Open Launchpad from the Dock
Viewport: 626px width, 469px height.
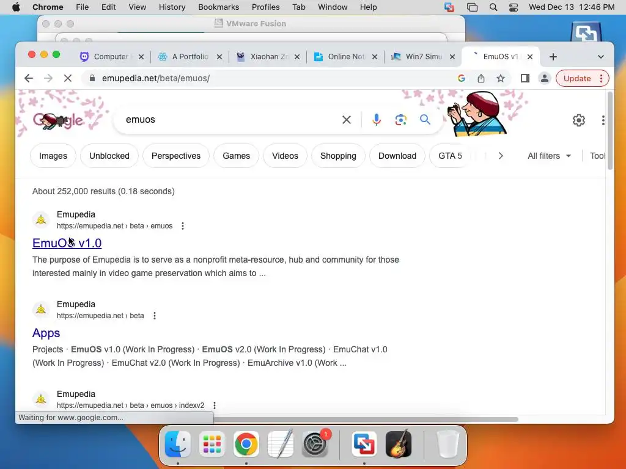pyautogui.click(x=212, y=444)
